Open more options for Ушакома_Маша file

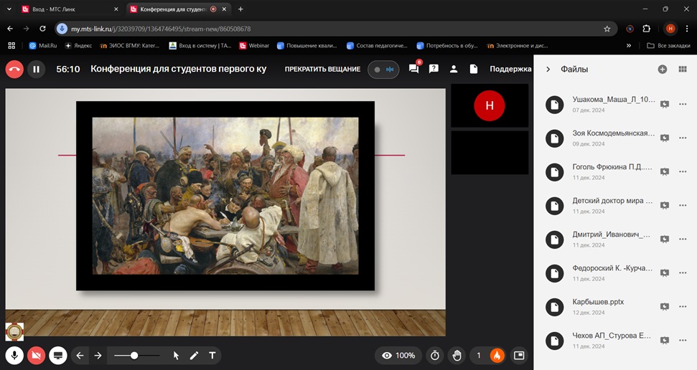[683, 104]
